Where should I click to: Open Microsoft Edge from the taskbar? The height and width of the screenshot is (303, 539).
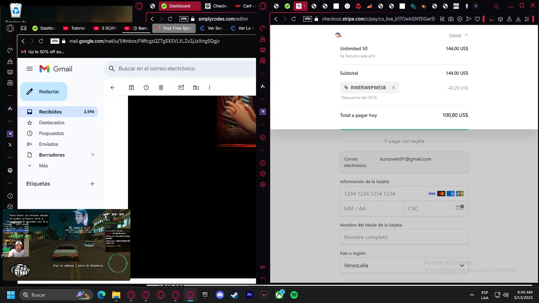pos(101,295)
